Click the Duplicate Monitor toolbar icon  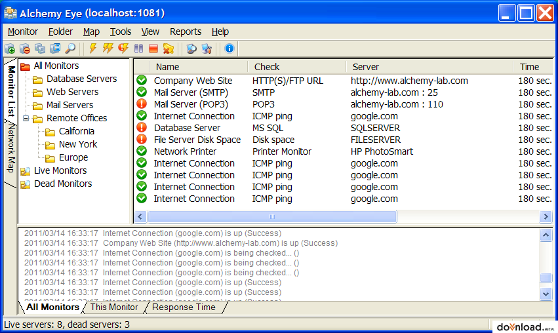tap(40, 49)
